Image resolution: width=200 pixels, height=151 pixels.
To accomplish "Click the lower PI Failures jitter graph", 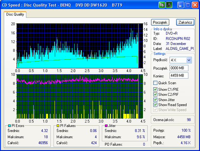I will 80,96.
